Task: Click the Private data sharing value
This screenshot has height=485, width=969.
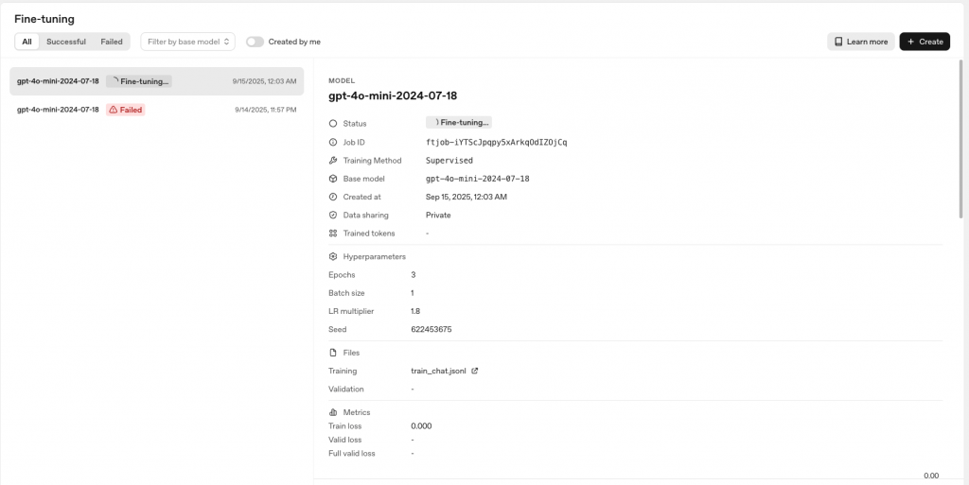Action: 438,216
